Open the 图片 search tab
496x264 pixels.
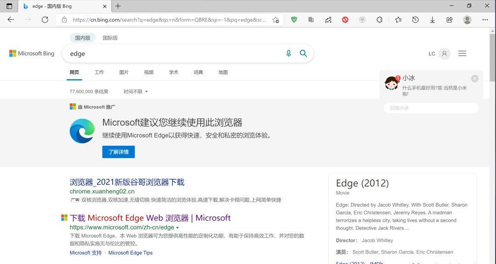(x=124, y=72)
